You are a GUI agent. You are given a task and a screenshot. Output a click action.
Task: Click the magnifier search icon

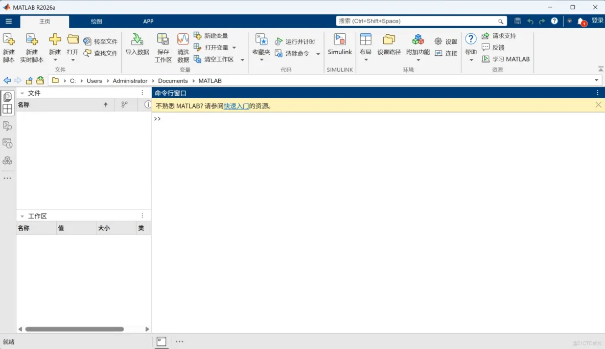pos(500,21)
